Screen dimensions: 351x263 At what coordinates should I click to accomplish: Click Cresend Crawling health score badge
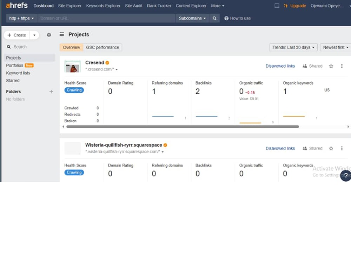click(x=74, y=90)
